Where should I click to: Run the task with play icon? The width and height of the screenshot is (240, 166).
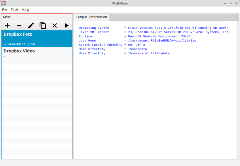coord(67,25)
